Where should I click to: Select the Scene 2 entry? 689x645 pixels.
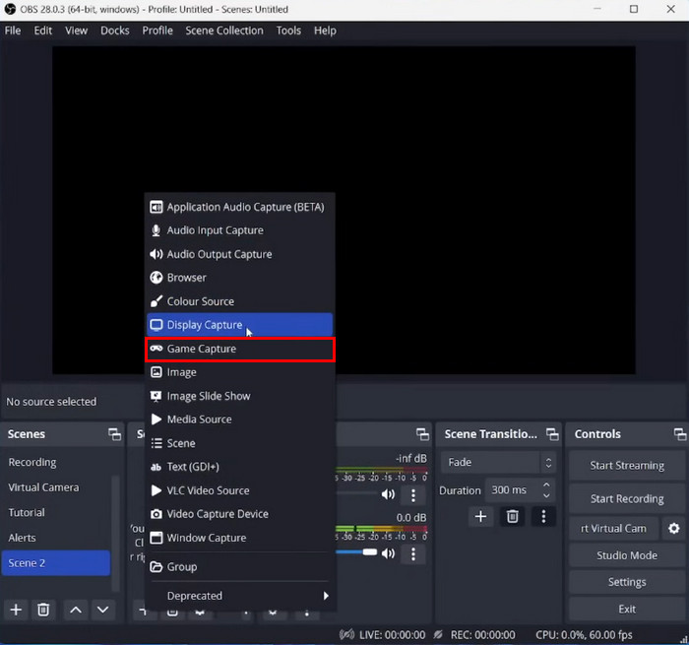click(x=56, y=563)
